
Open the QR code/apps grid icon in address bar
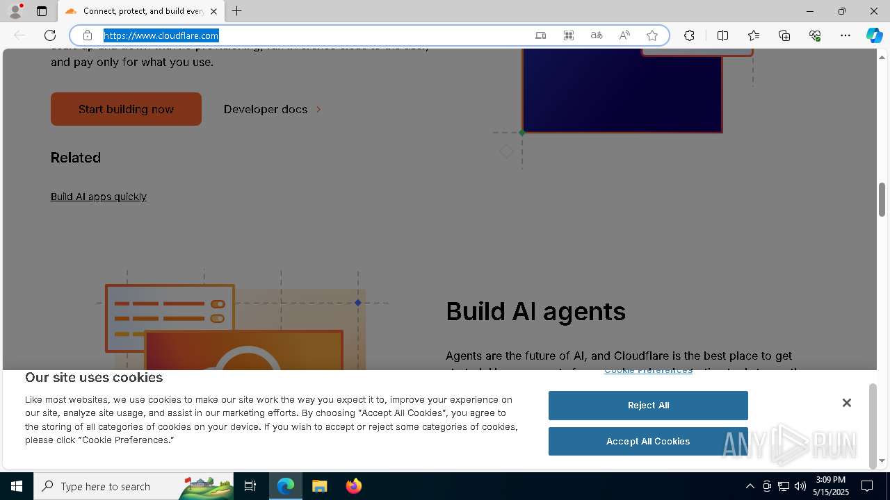[x=569, y=35]
